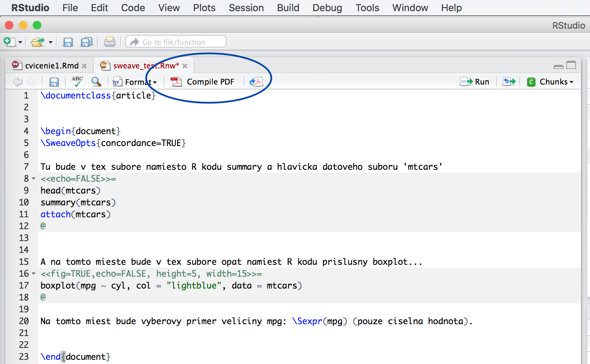This screenshot has width=590, height=364.
Task: Click the Open File folder icon
Action: 37,42
